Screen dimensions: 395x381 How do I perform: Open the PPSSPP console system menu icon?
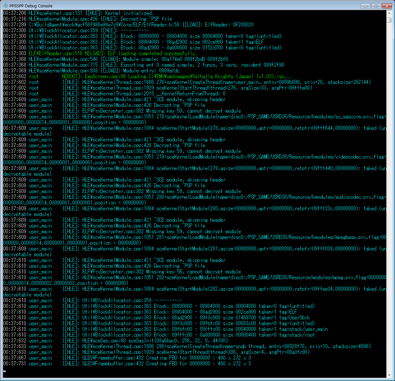click(x=5, y=6)
